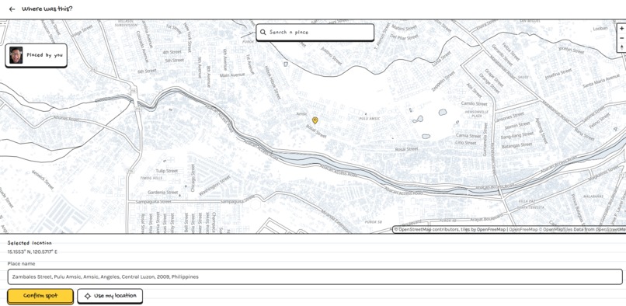This screenshot has height=306, width=626.
Task: Go back using the arrow beside 'Where was this?'
Action: coord(12,9)
